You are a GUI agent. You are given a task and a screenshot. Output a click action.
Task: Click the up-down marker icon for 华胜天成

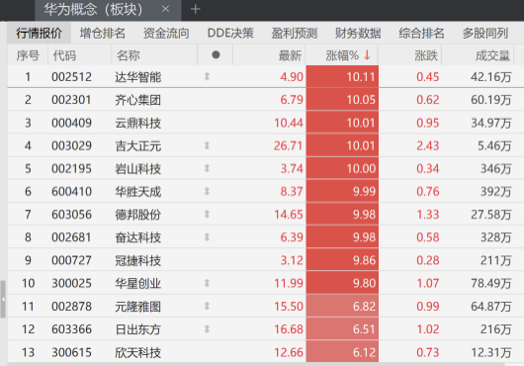click(x=207, y=191)
